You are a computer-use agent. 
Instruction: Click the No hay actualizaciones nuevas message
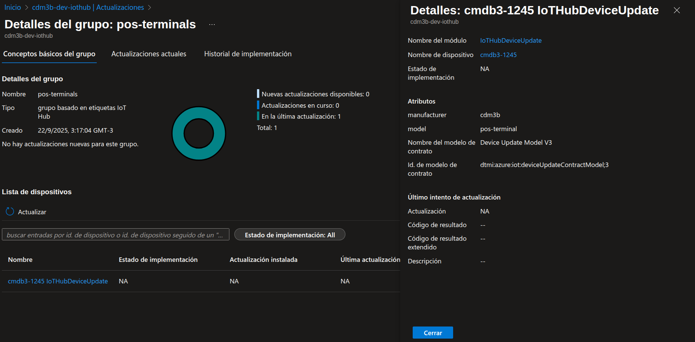point(70,144)
